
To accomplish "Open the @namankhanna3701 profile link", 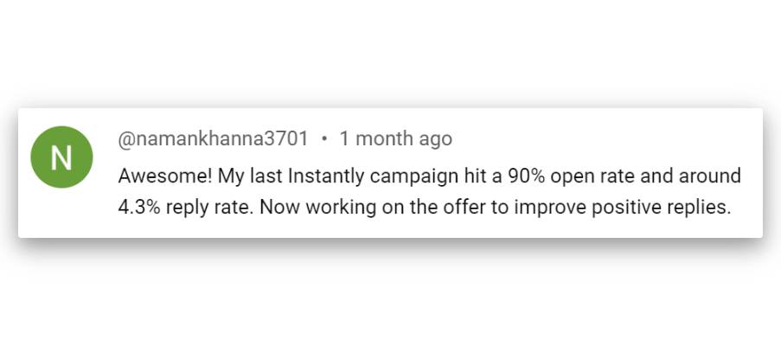I will coord(213,138).
